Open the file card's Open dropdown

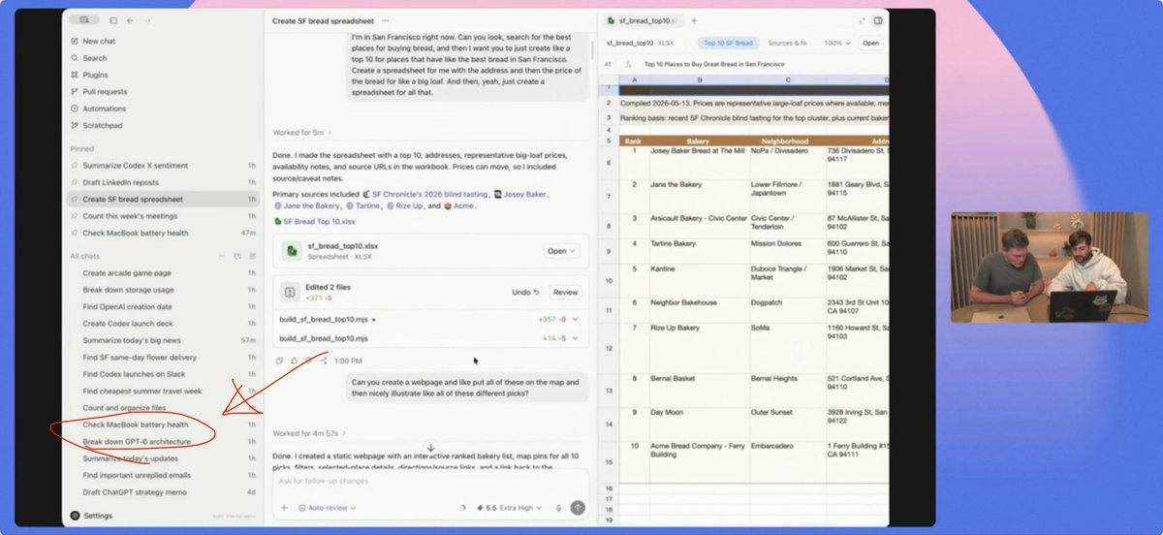(x=562, y=250)
